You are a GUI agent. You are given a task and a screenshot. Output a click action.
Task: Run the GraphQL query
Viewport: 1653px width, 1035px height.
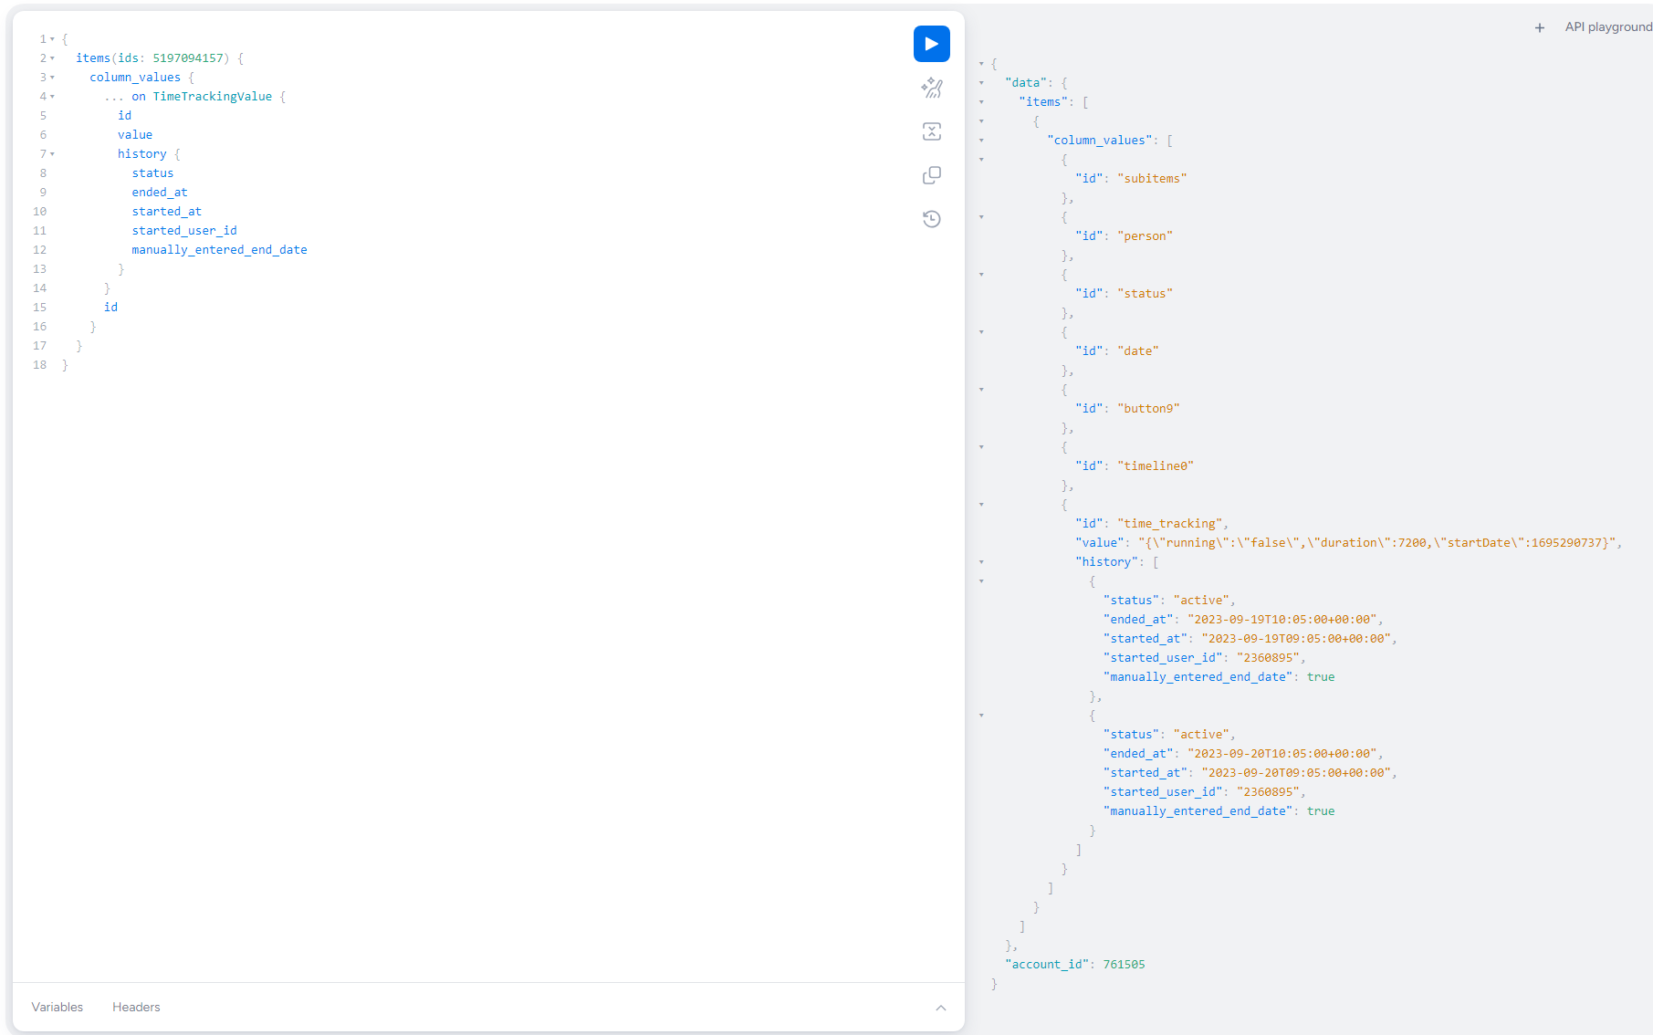(931, 43)
